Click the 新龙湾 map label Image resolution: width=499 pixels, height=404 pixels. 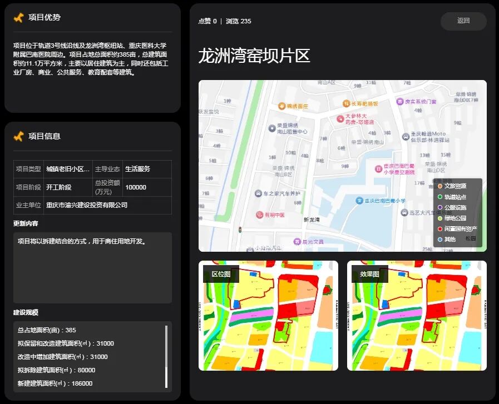[x=312, y=220]
